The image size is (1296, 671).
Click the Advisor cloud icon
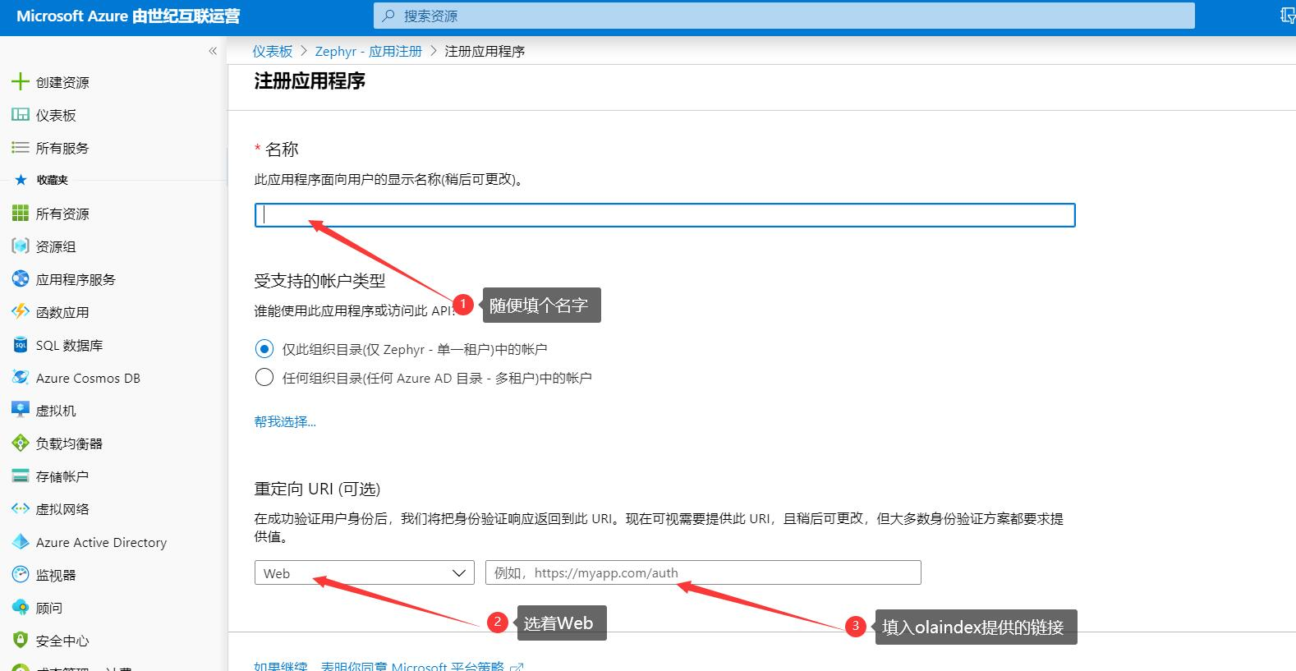point(20,608)
